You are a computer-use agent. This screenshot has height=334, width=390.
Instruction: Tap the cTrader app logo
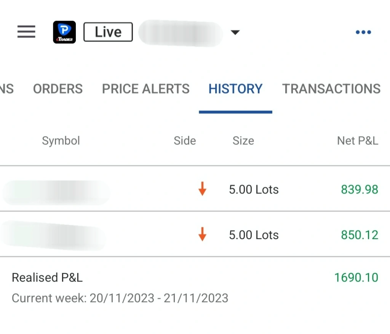coord(64,32)
